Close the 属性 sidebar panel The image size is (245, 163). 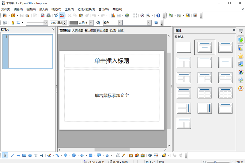point(234,30)
